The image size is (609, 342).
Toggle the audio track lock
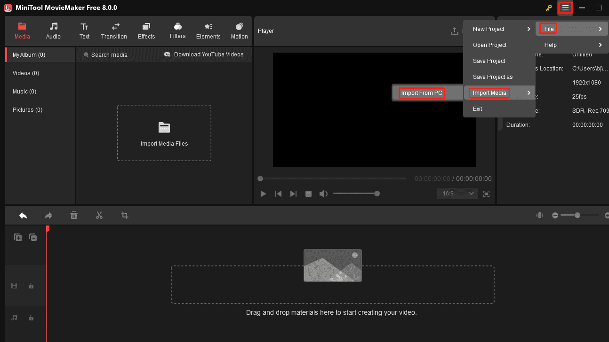[31, 318]
